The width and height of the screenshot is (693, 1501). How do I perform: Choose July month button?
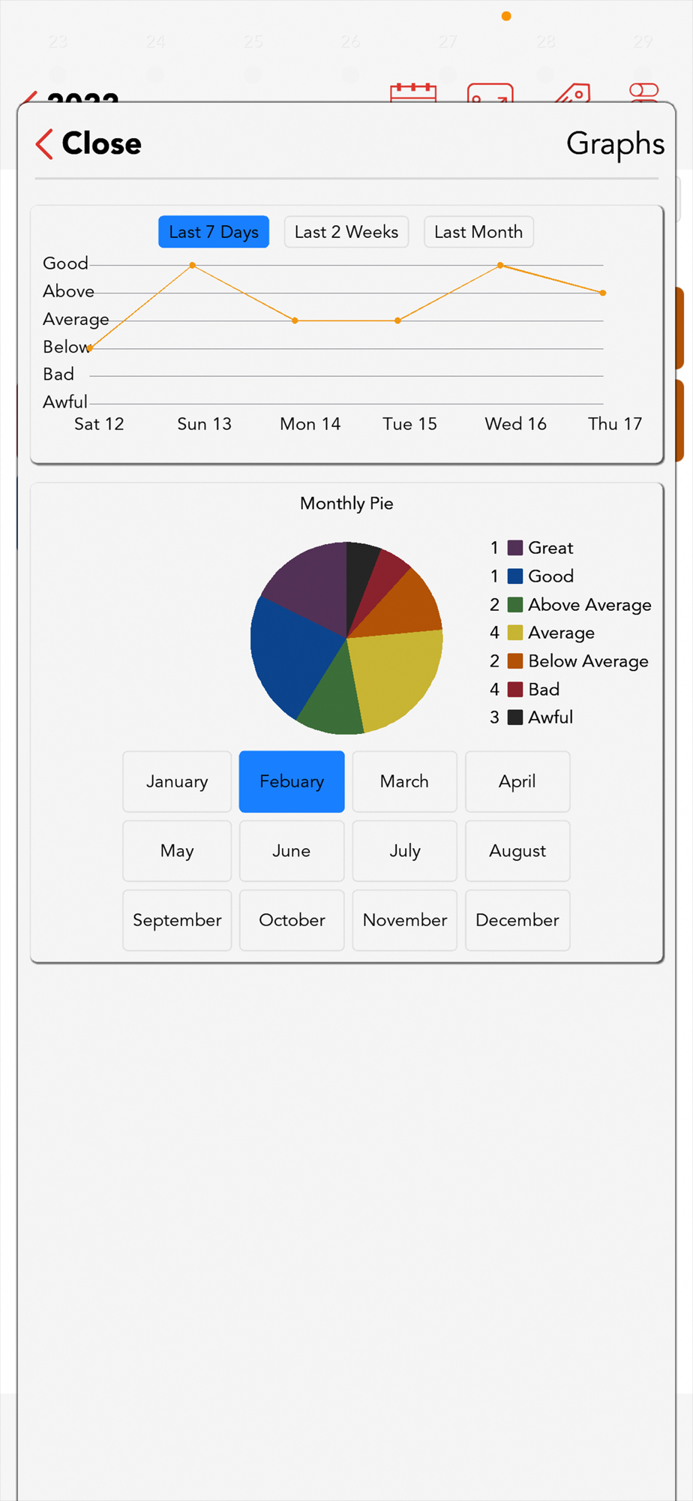click(x=404, y=850)
